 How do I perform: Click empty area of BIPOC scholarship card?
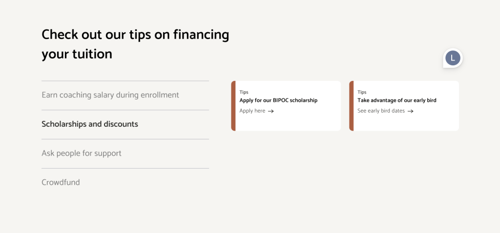point(303,122)
